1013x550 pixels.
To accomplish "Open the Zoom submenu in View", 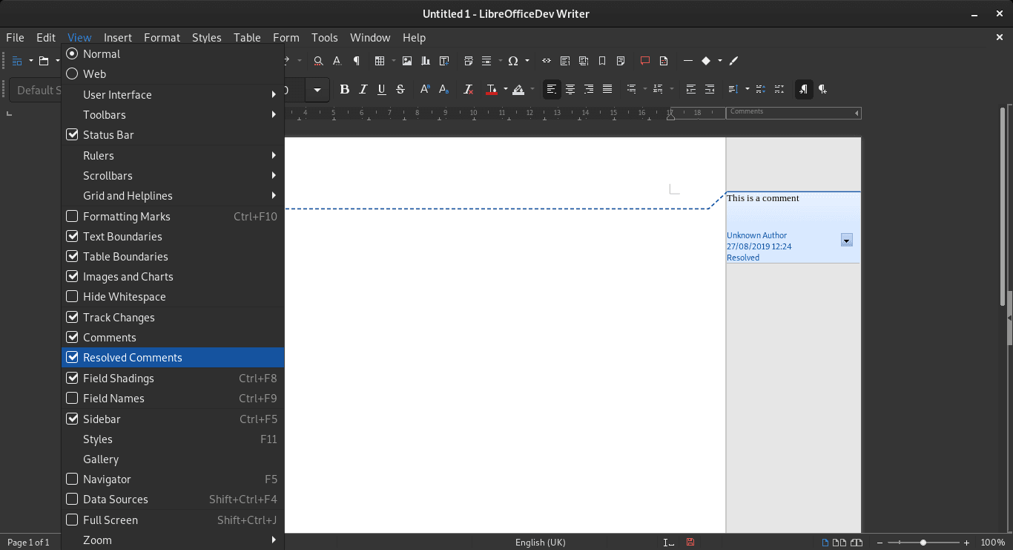I will 97,540.
